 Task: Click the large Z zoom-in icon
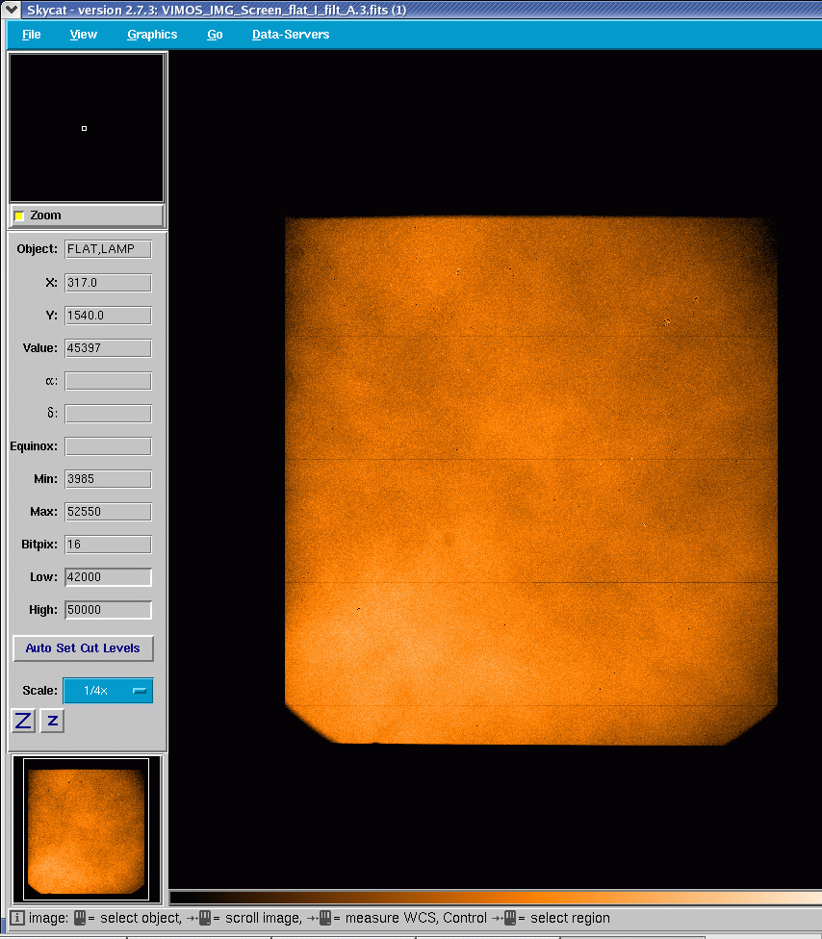23,721
